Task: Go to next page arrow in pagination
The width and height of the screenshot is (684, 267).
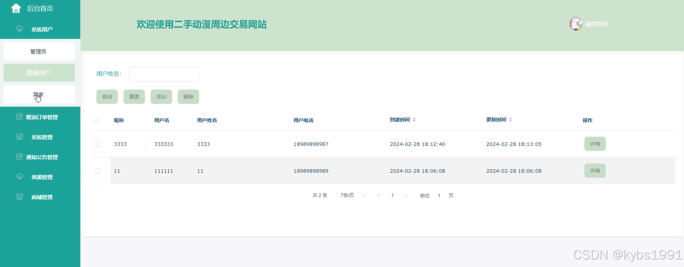Action: pos(406,195)
